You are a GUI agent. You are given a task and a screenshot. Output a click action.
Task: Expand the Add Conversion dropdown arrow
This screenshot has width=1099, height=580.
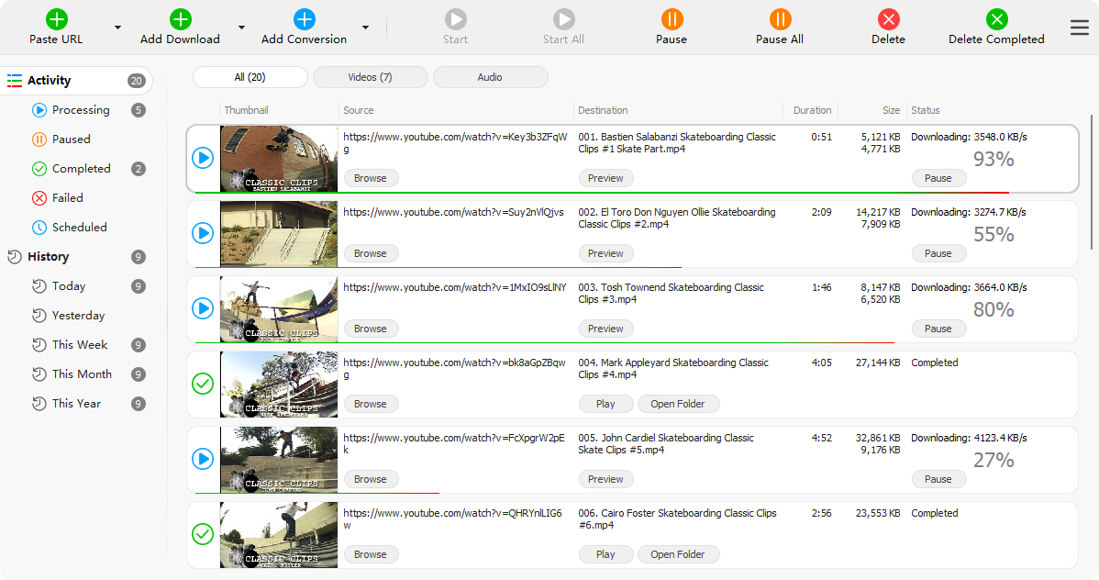pyautogui.click(x=365, y=28)
